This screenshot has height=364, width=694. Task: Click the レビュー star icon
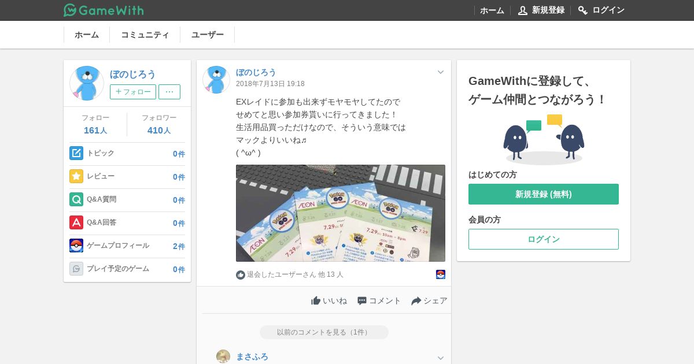[x=76, y=176]
